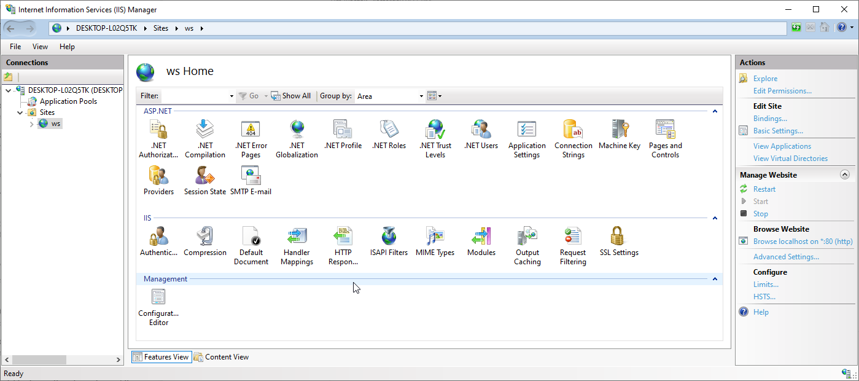Open the Providers feature
The image size is (859, 381).
click(158, 180)
